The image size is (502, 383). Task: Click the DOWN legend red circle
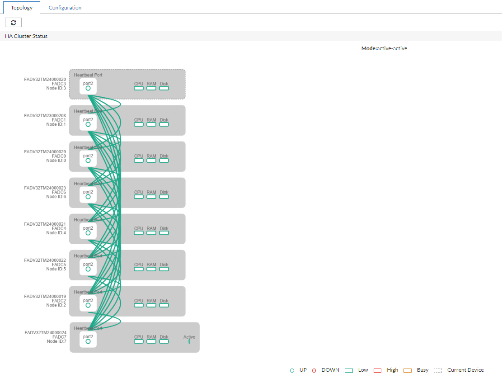[314, 370]
